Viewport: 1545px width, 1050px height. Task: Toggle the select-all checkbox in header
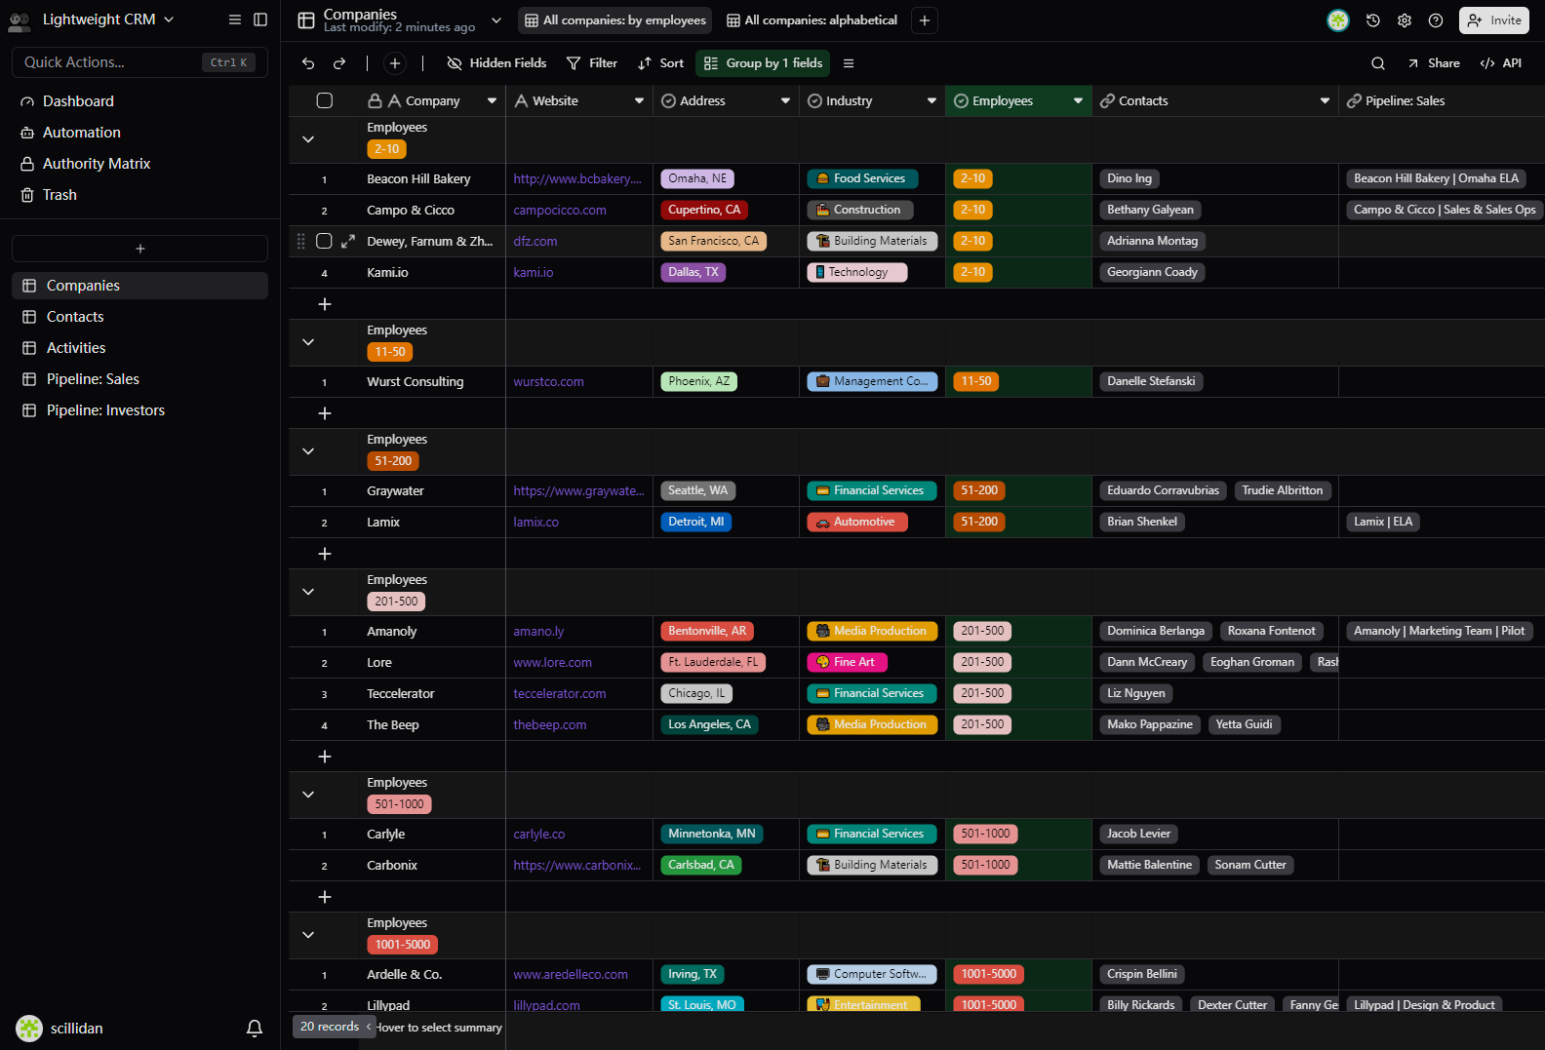(x=325, y=100)
